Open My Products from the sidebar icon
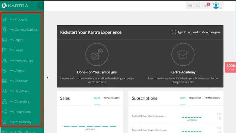This screenshot has height=133, width=236. pos(5,19)
